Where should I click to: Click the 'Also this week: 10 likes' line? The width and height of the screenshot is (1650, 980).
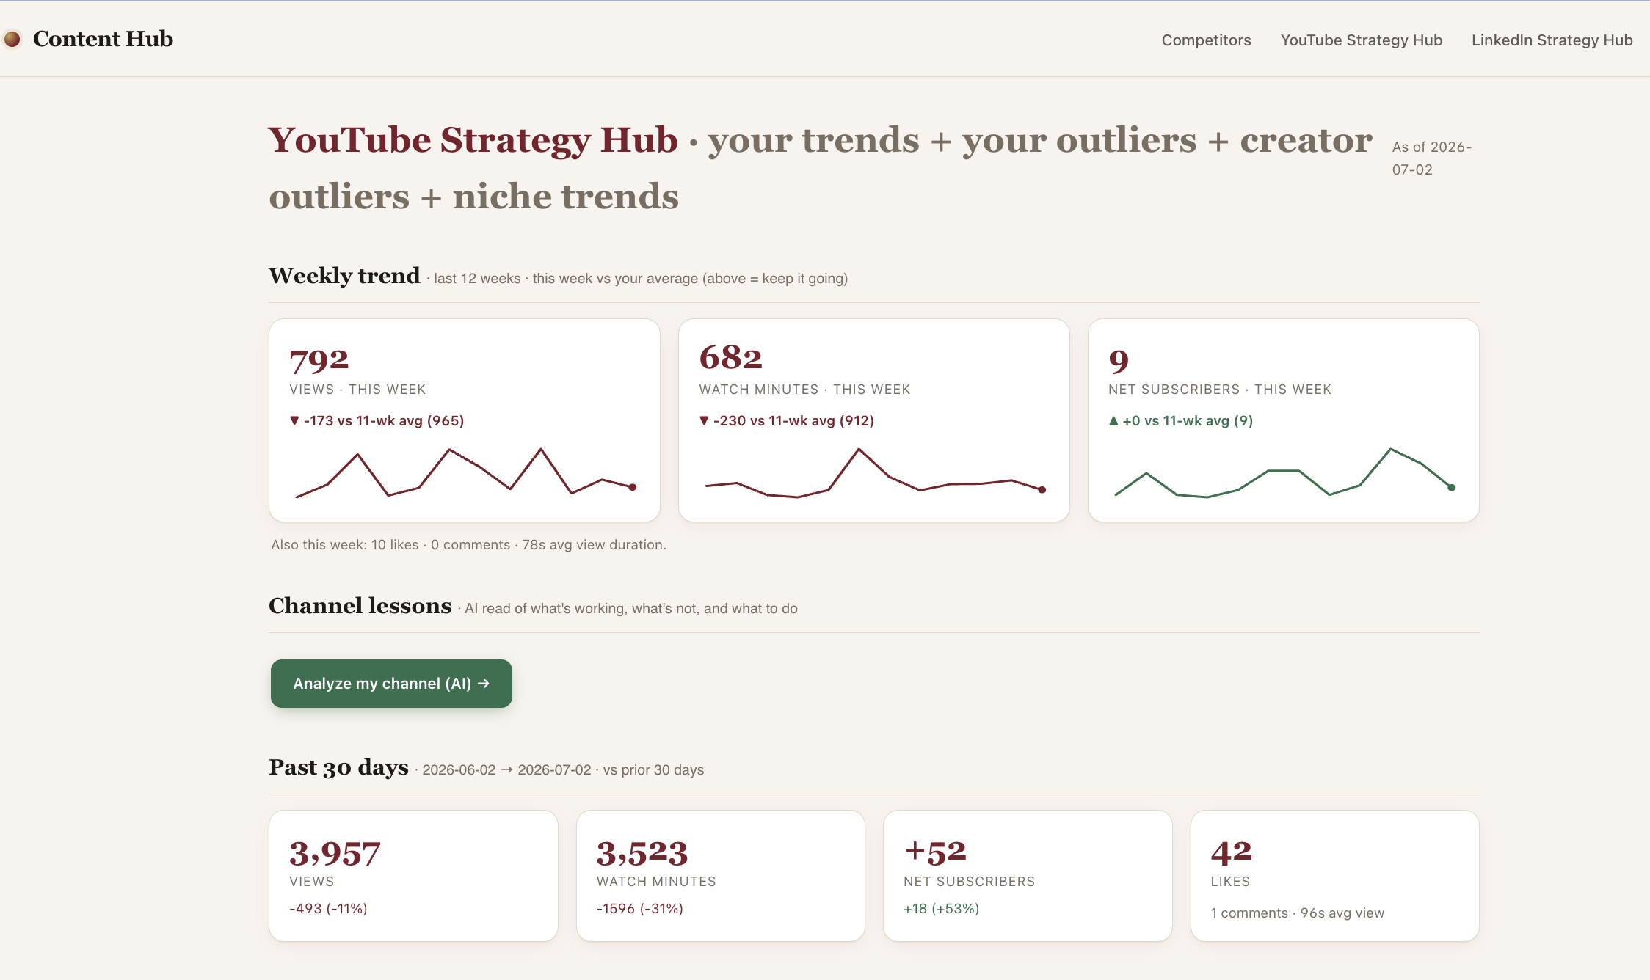coord(468,545)
